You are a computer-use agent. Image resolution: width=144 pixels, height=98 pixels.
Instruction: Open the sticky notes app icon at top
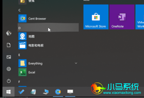click(22, 2)
